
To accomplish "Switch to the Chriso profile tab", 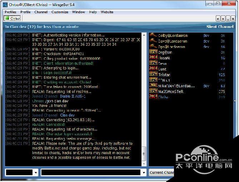I will tap(13, 18).
